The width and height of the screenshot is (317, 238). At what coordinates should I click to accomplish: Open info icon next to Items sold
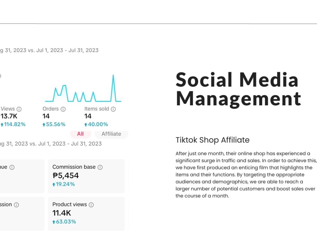[x=113, y=109]
